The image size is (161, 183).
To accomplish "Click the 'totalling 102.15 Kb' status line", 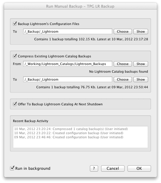I will (91, 39).
